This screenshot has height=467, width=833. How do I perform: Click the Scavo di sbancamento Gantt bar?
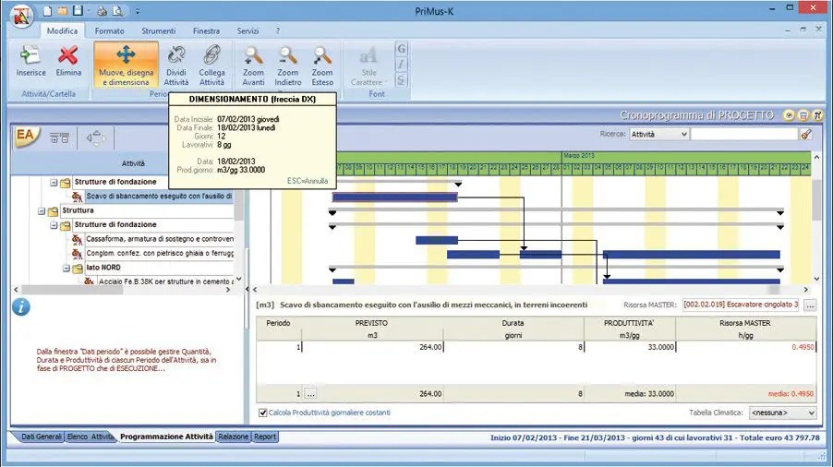(x=394, y=198)
